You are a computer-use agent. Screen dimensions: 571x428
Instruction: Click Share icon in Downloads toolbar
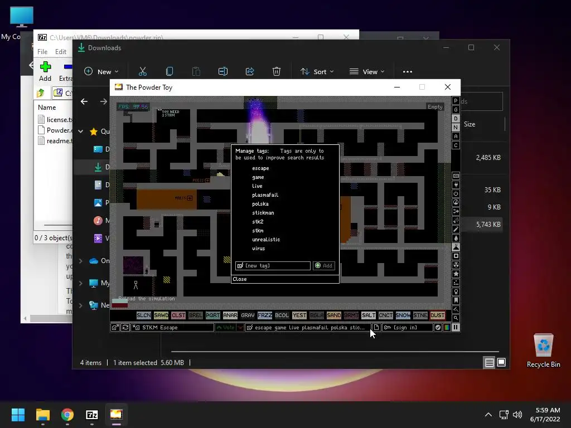pyautogui.click(x=250, y=72)
